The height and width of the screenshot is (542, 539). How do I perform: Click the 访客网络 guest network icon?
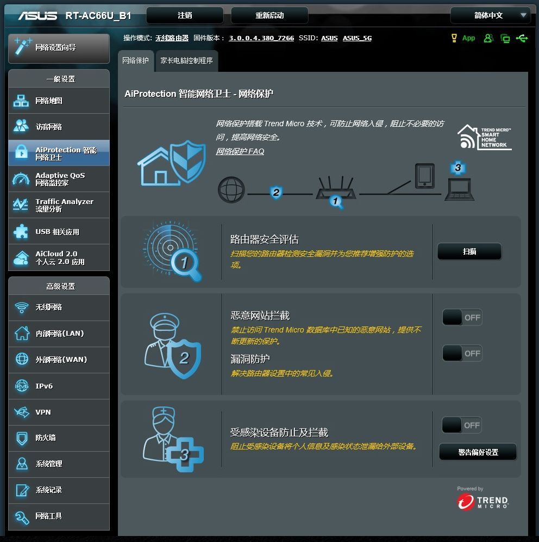tap(21, 126)
